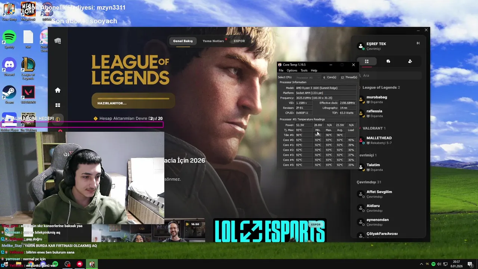
Task: Open Spotify from the taskbar
Action: pyautogui.click(x=55, y=264)
